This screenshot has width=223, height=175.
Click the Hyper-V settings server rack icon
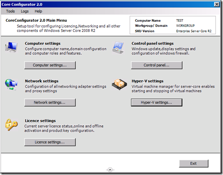point(119,84)
